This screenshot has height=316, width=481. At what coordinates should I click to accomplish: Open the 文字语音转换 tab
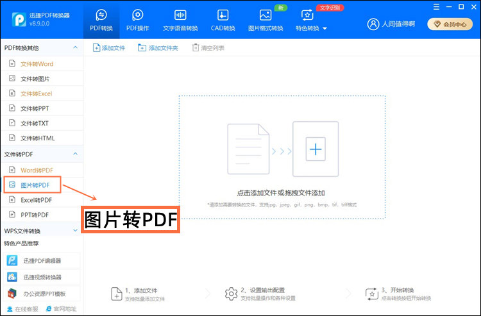click(x=180, y=21)
